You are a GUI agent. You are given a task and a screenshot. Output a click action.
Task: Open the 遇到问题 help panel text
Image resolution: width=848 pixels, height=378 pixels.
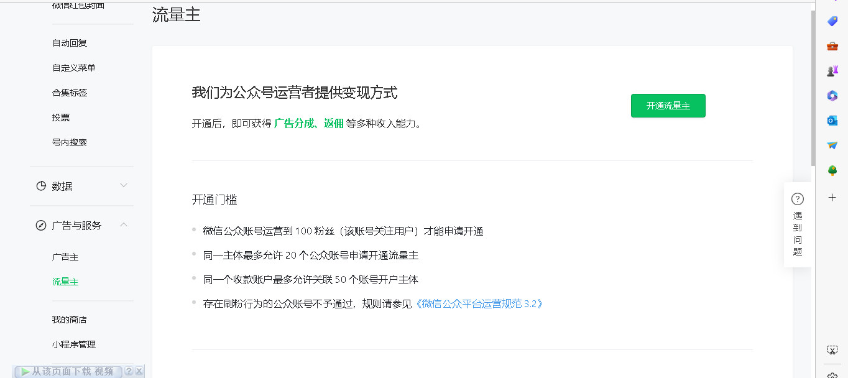[x=798, y=234]
